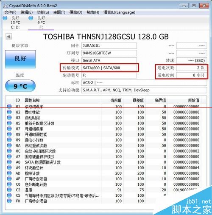This screenshot has width=212, height=215.
Task: Select the 坏块数总计 attribute name
Action: pos(34,168)
